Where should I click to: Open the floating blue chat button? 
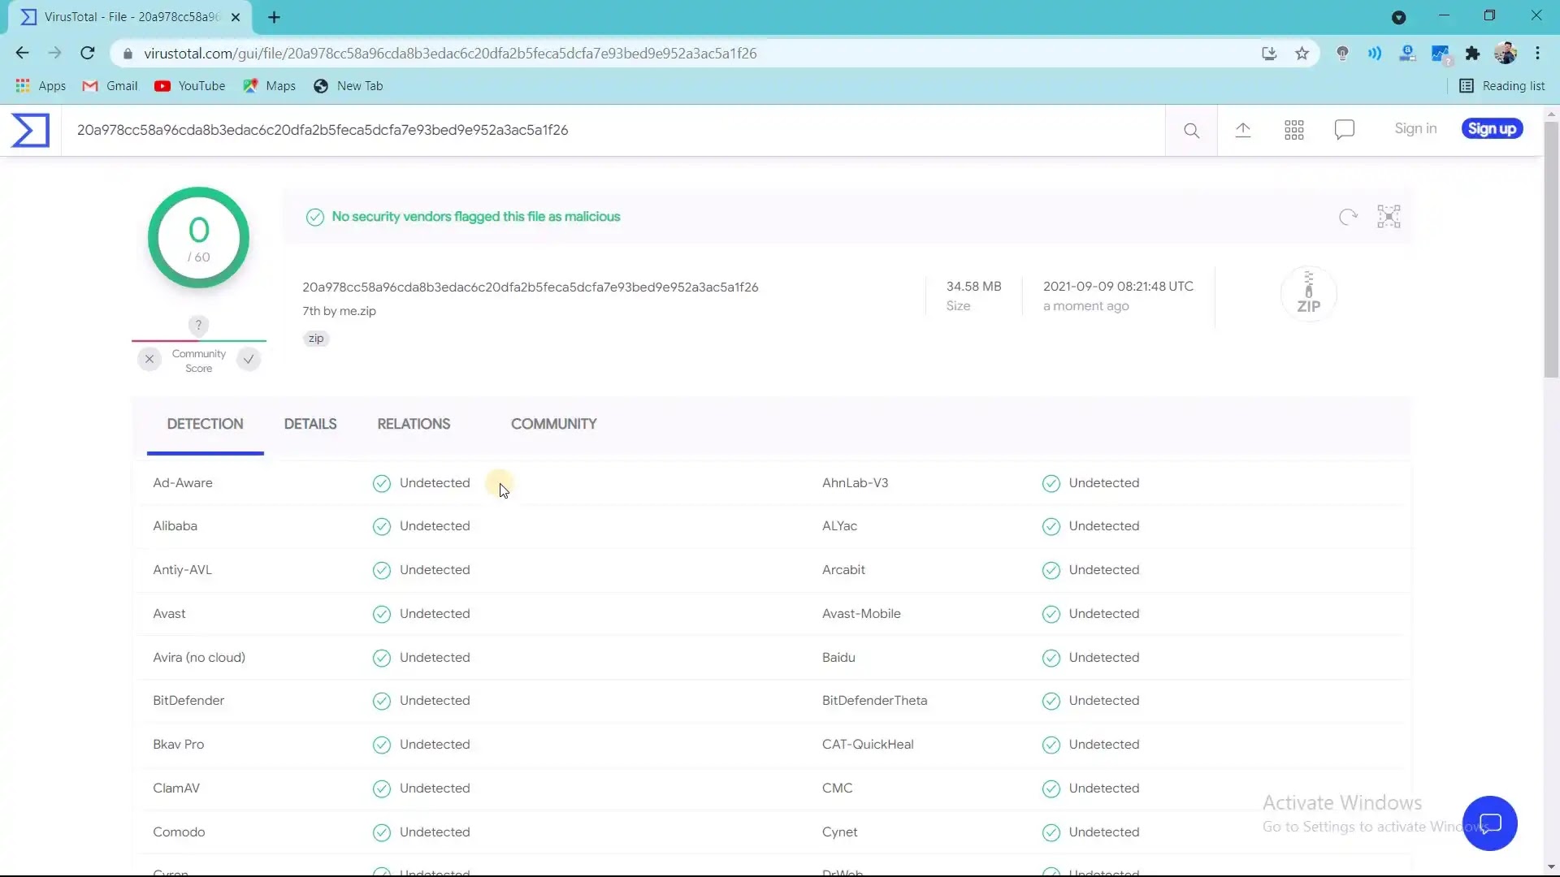1489,823
